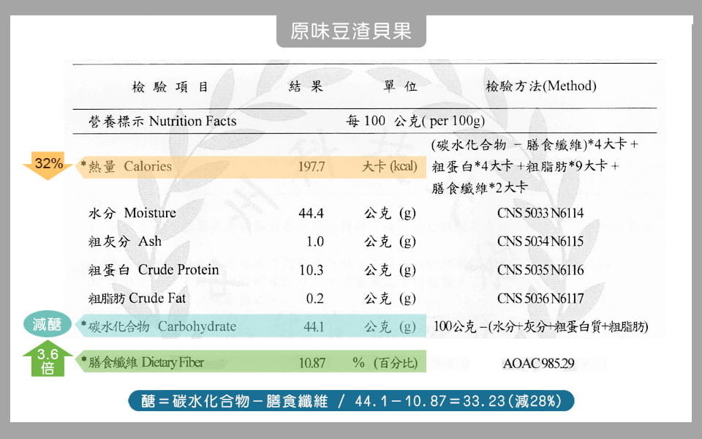
Task: Click the blue 醣=碳水化合物－膳食纖維 formula banner
Action: 351,400
